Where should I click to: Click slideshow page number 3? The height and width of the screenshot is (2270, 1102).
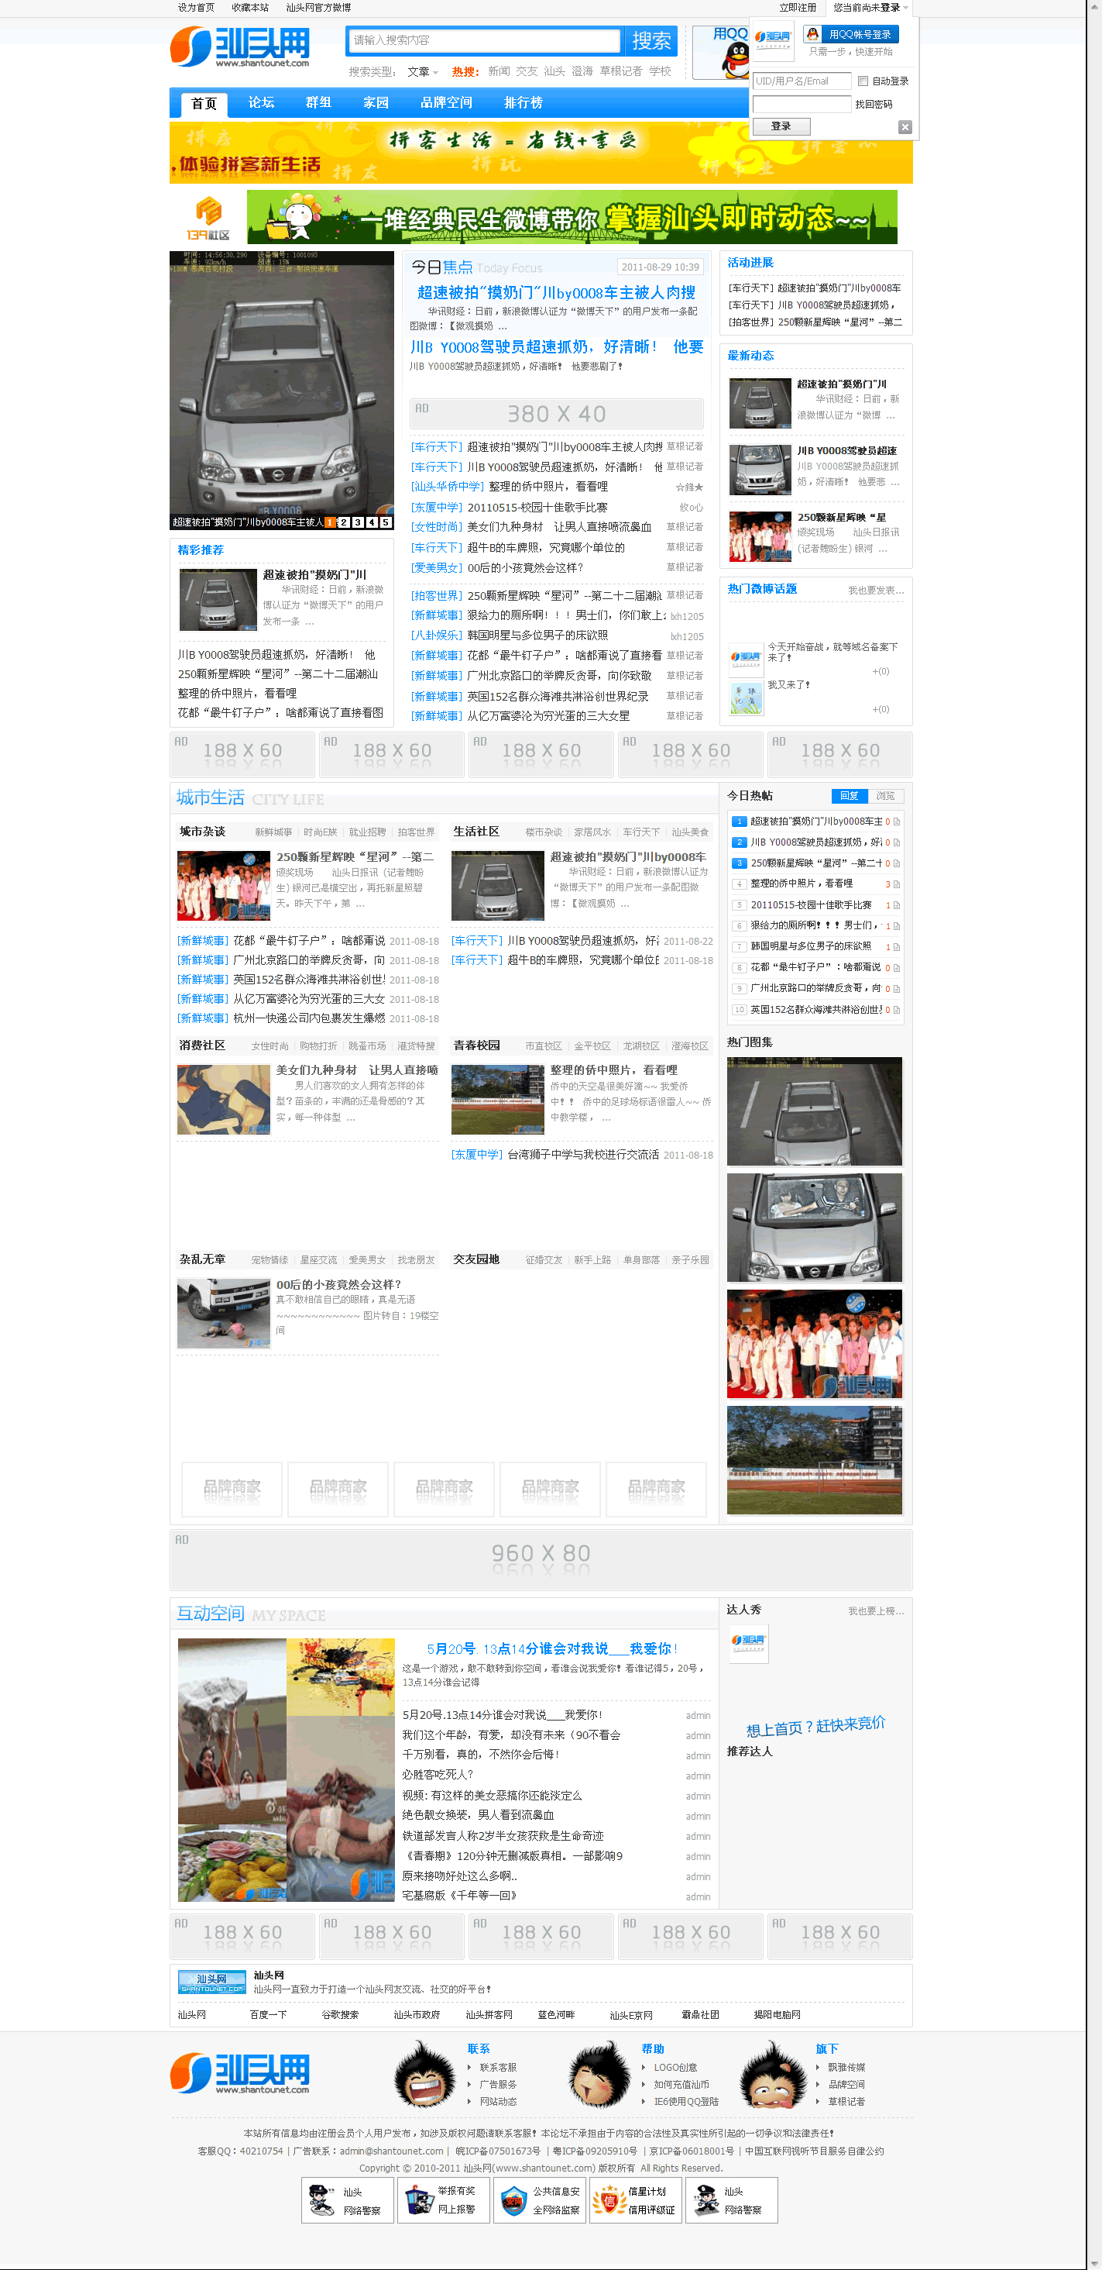click(357, 522)
